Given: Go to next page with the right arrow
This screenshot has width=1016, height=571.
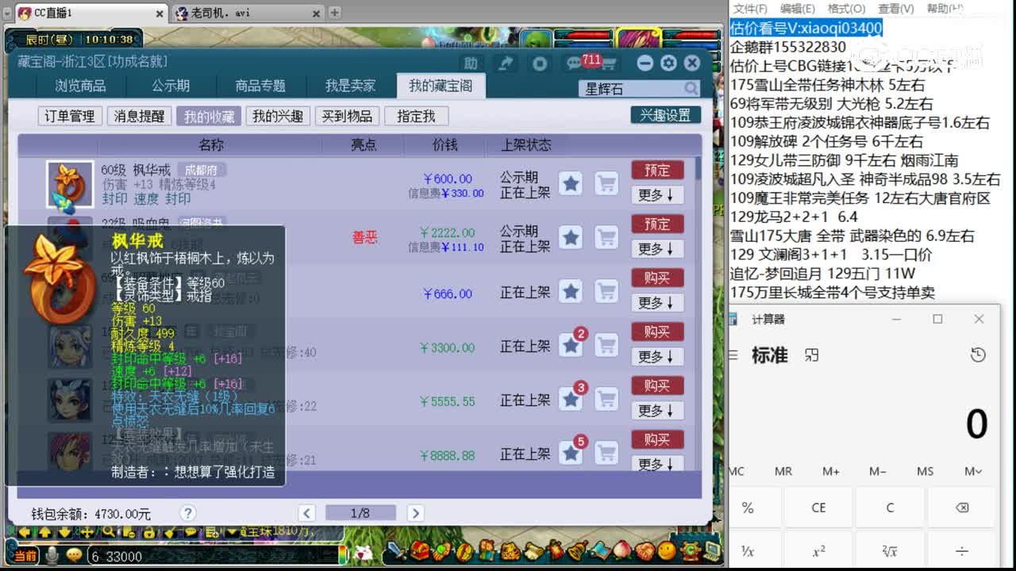Looking at the screenshot, I should (x=415, y=513).
